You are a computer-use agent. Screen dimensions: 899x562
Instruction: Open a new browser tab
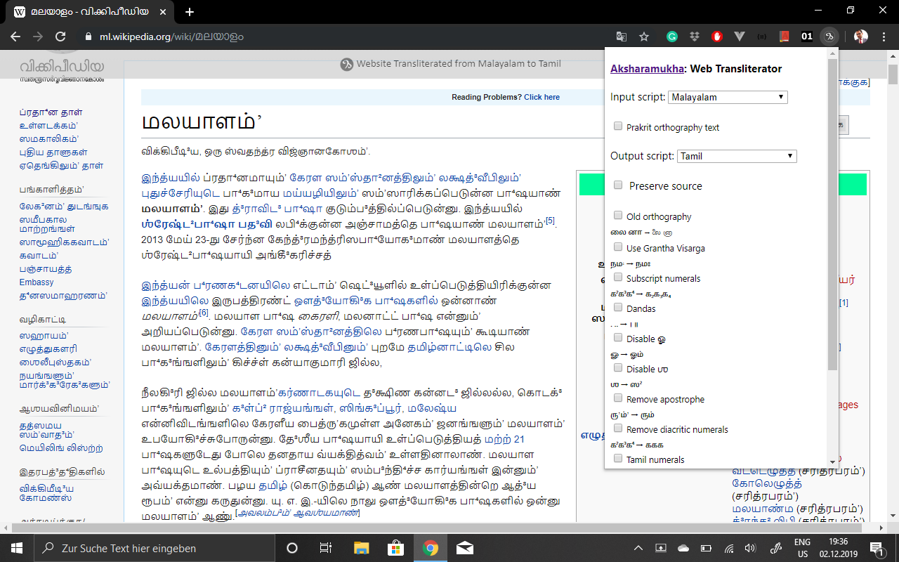pos(189,12)
